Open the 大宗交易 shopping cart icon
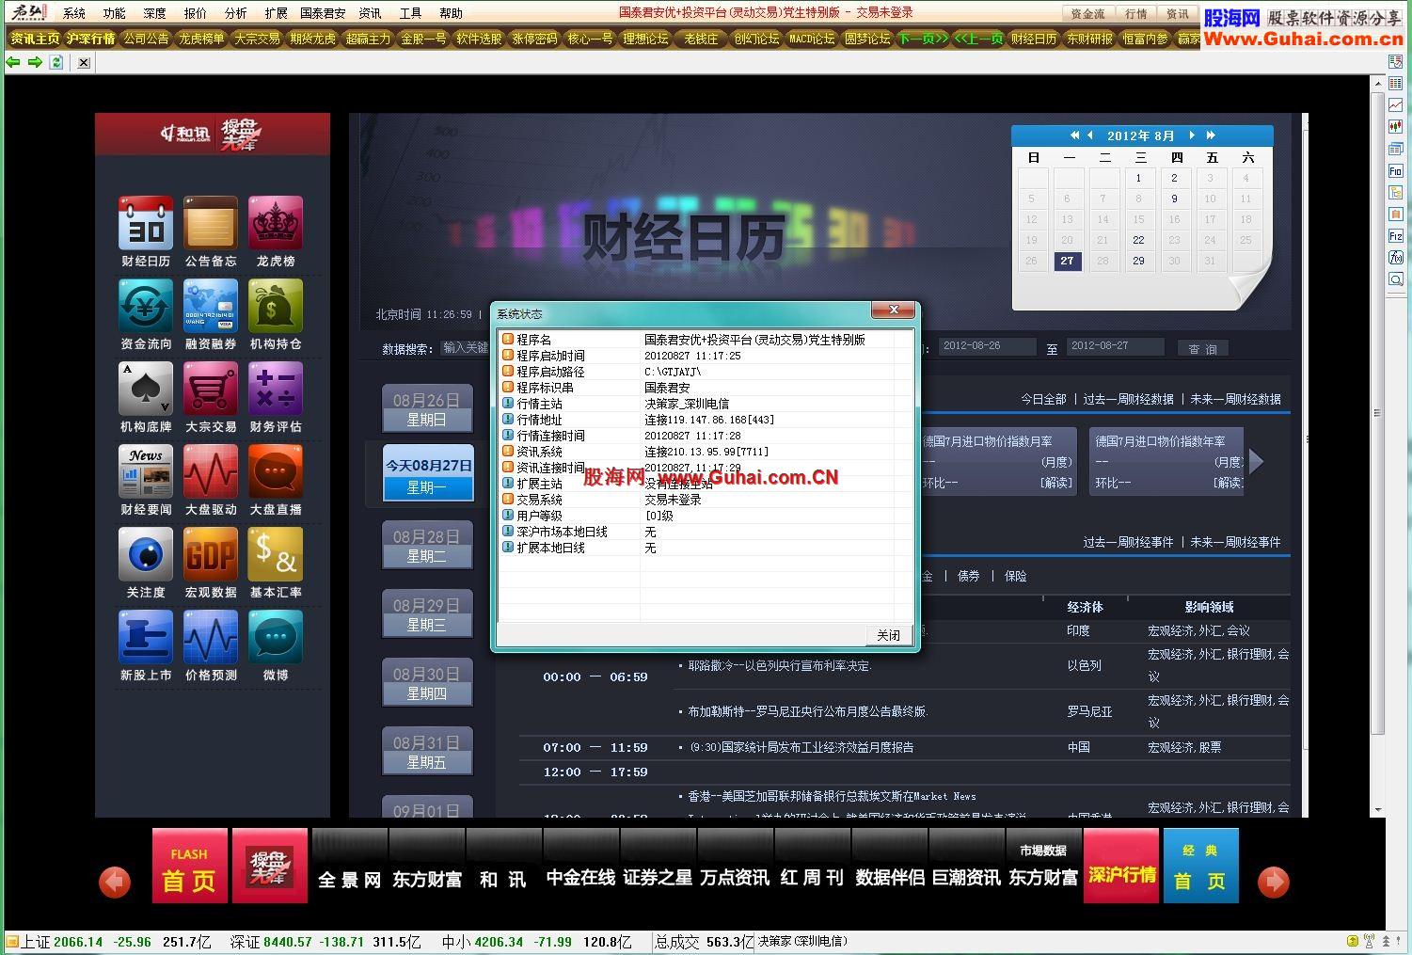1412x955 pixels. pyautogui.click(x=211, y=389)
